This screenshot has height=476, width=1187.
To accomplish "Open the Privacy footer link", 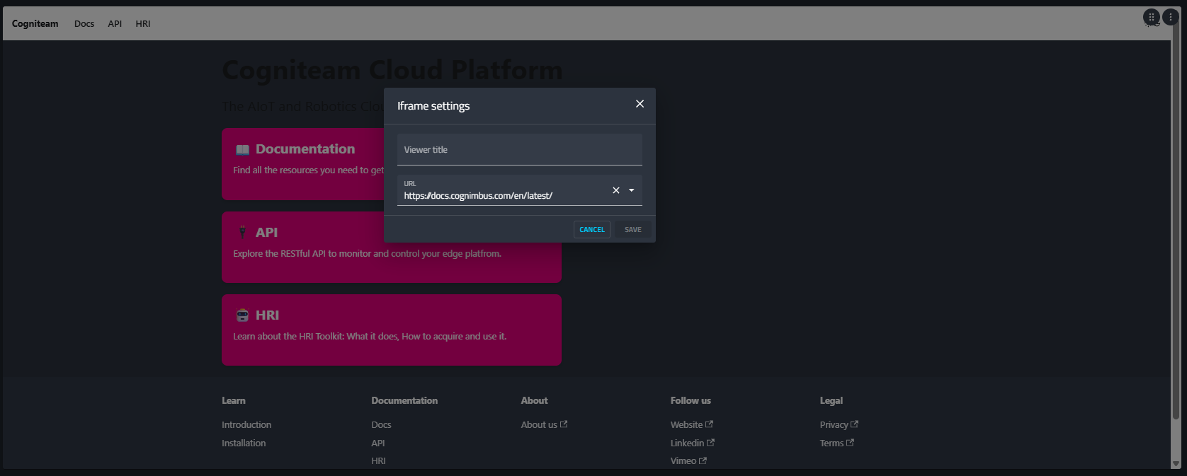I will tap(839, 425).
